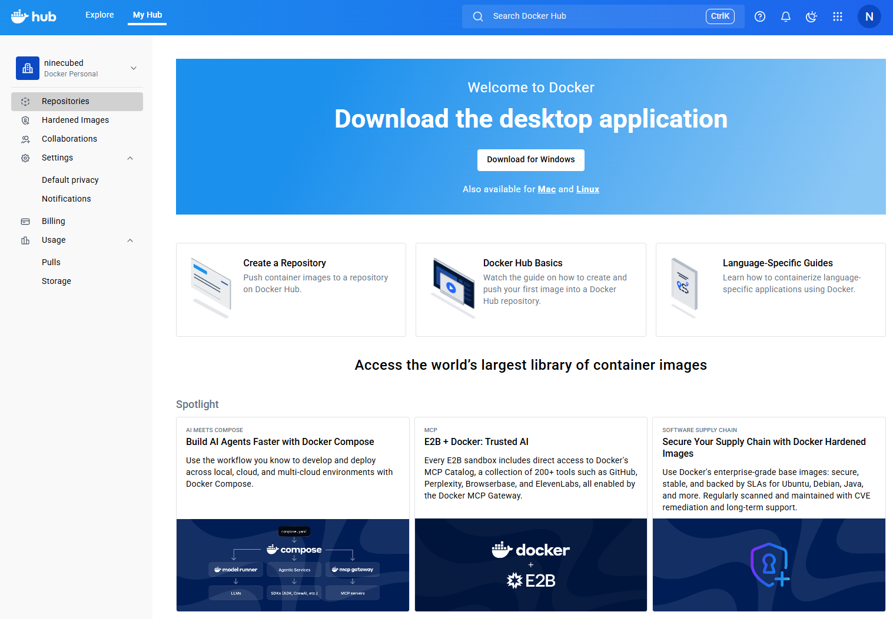
Task: Follow the Mac download link
Action: pos(546,189)
